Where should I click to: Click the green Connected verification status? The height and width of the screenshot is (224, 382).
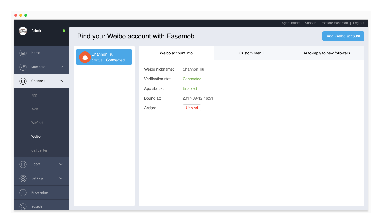pyautogui.click(x=192, y=79)
